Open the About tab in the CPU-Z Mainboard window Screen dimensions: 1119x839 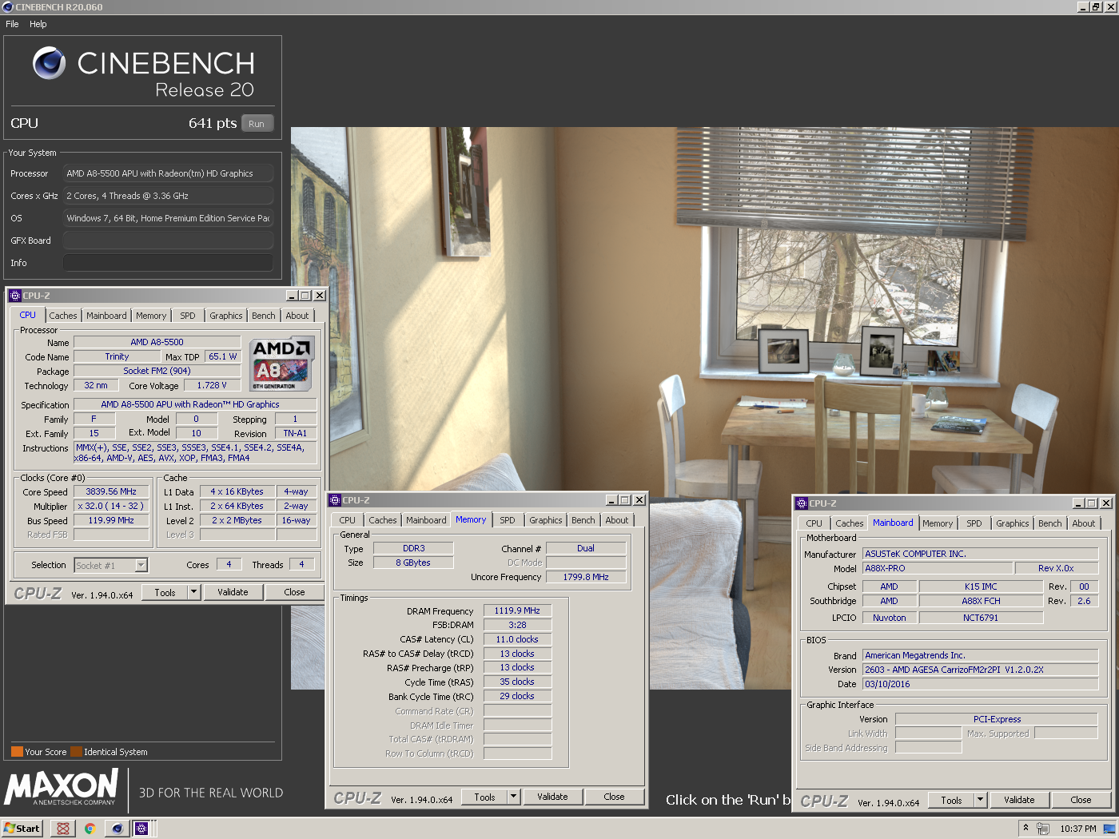click(1084, 523)
